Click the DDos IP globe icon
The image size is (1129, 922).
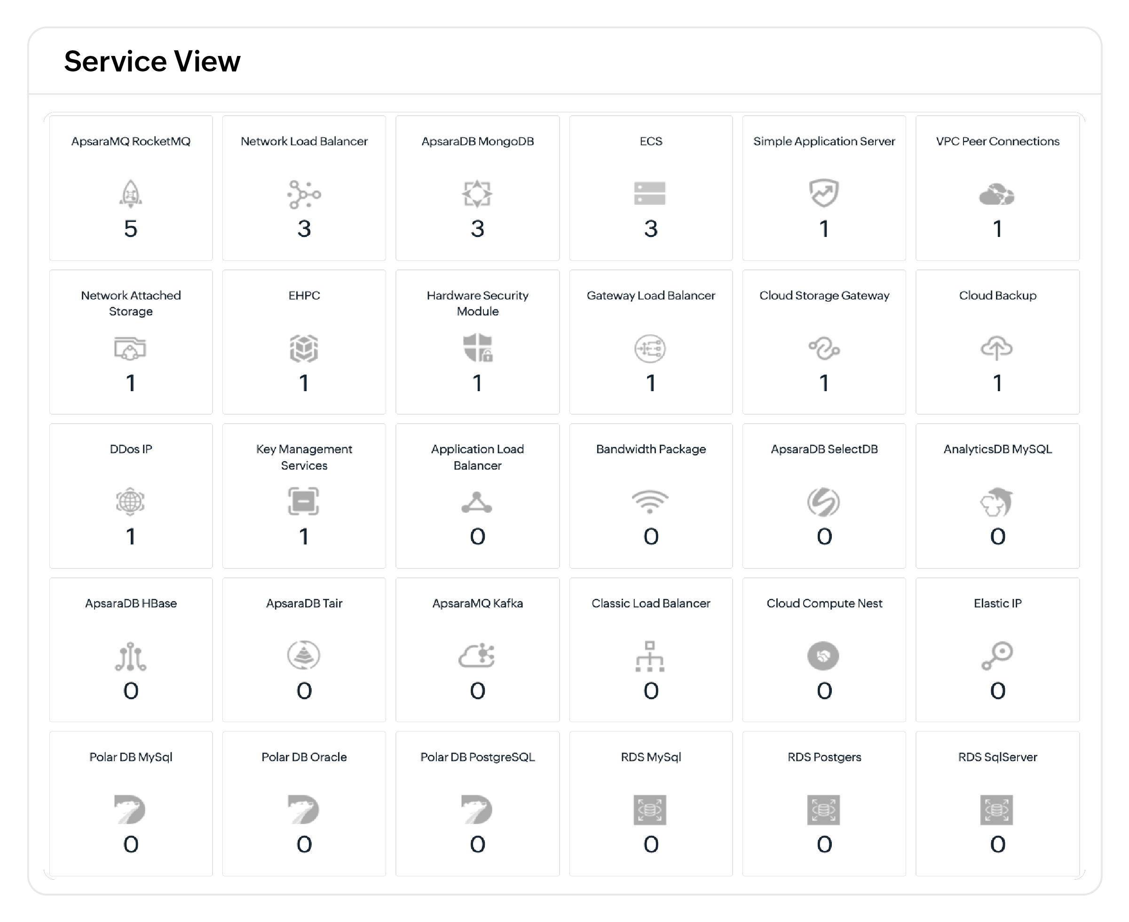pyautogui.click(x=130, y=502)
